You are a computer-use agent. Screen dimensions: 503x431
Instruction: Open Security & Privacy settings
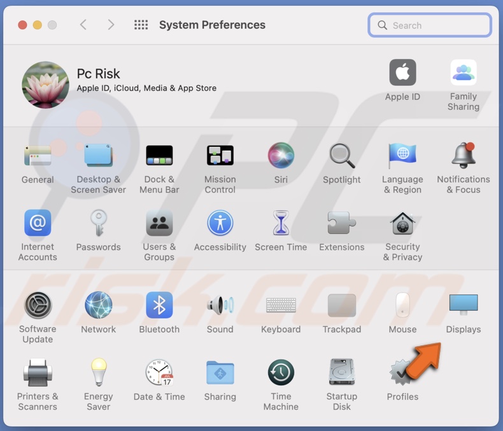coord(402,224)
